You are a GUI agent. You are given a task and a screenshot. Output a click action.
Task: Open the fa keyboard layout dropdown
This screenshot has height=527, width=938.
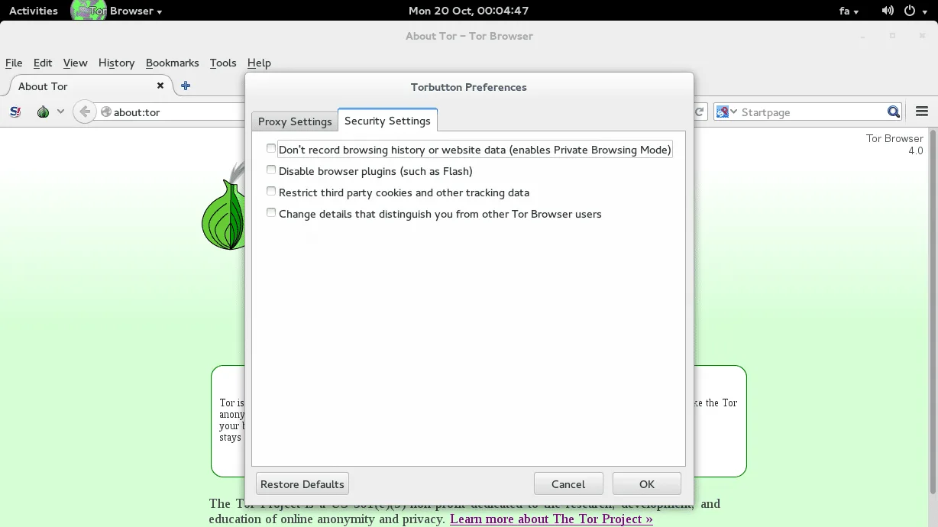pos(849,11)
